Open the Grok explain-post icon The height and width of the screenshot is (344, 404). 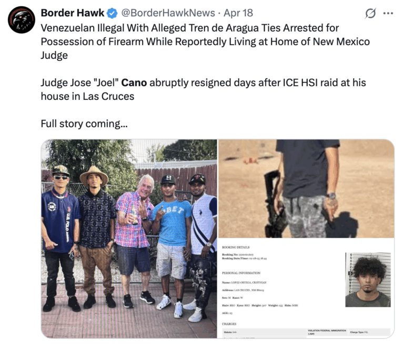click(370, 13)
